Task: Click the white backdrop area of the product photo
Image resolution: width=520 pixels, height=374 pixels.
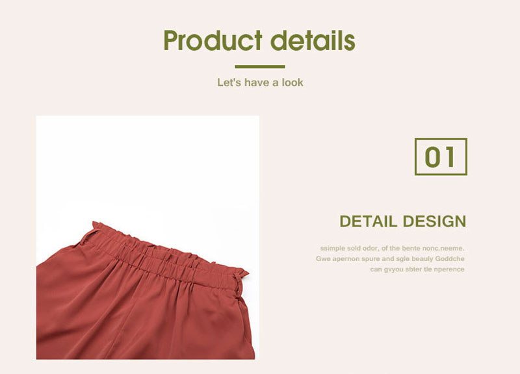Action: (148, 166)
